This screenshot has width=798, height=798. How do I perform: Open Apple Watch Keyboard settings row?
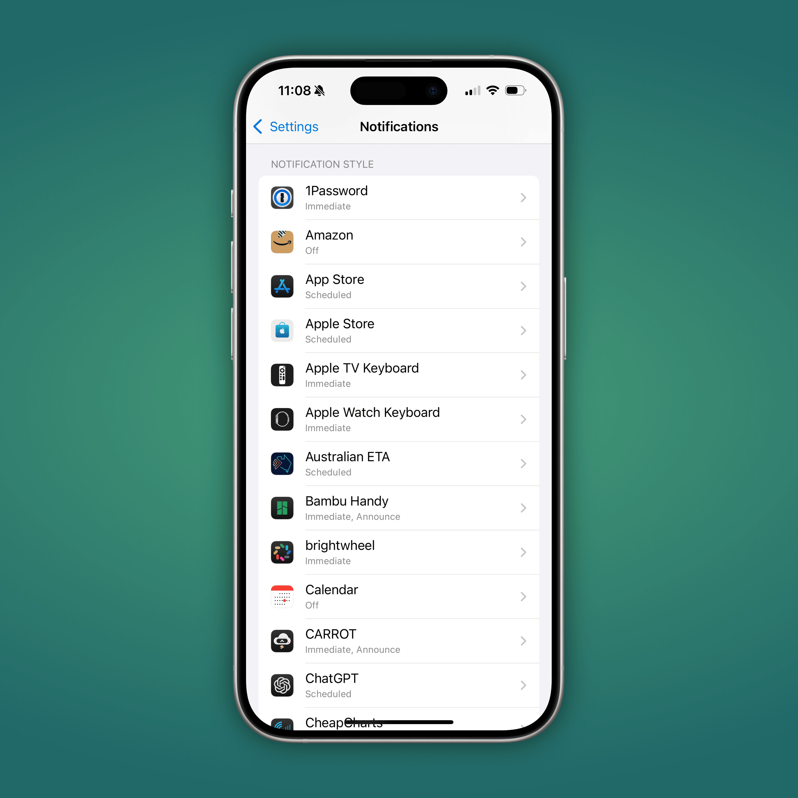pos(399,420)
